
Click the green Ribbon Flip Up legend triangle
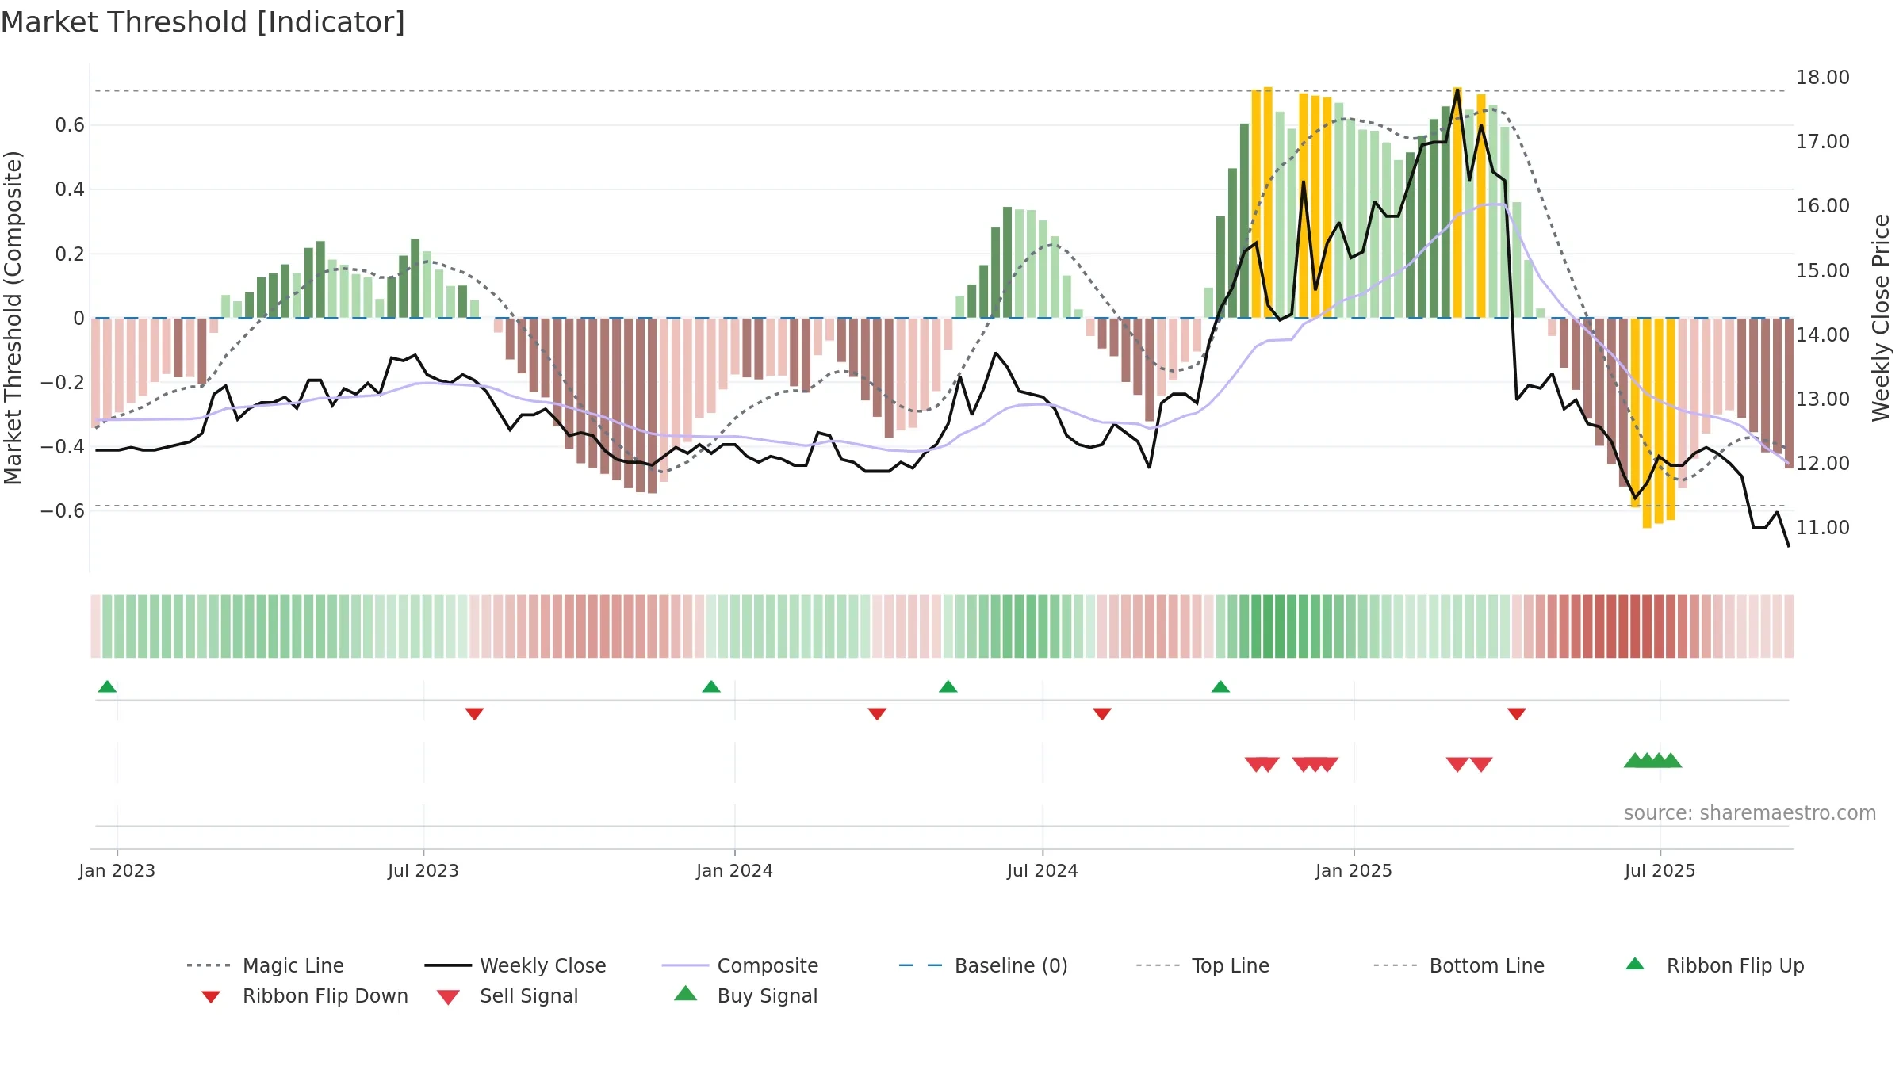1635,964
